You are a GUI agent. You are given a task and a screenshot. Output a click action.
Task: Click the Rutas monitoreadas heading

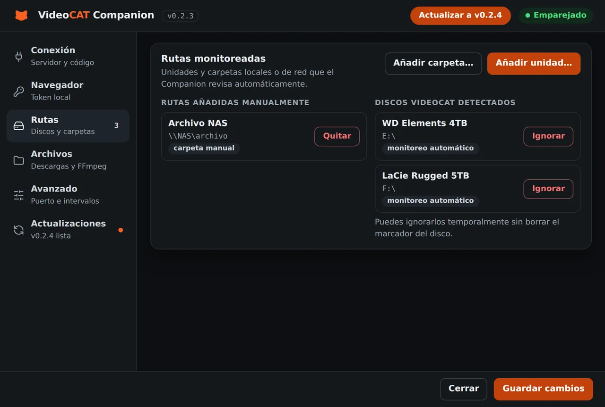pos(214,59)
